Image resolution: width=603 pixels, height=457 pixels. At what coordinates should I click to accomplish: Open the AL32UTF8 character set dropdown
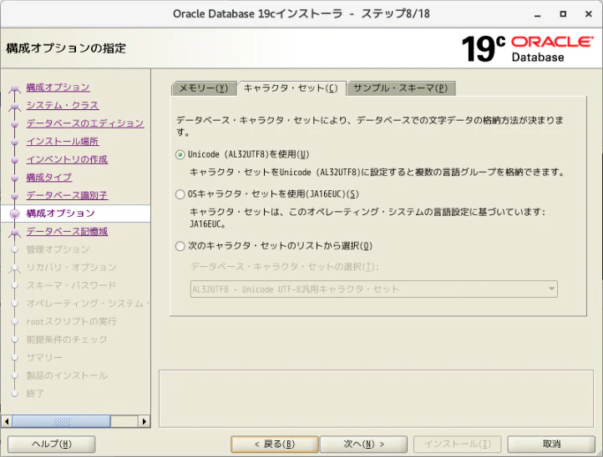pyautogui.click(x=374, y=289)
